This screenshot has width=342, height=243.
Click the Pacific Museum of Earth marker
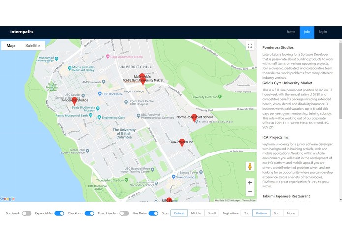91,115
